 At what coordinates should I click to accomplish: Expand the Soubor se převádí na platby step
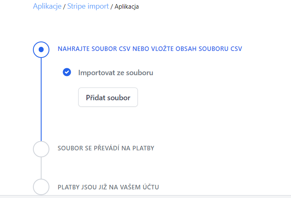click(106, 148)
